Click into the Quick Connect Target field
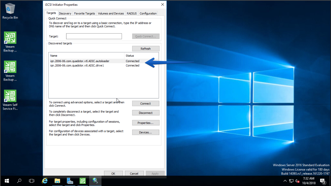Viewport: 331px width, 186px height. click(x=94, y=36)
